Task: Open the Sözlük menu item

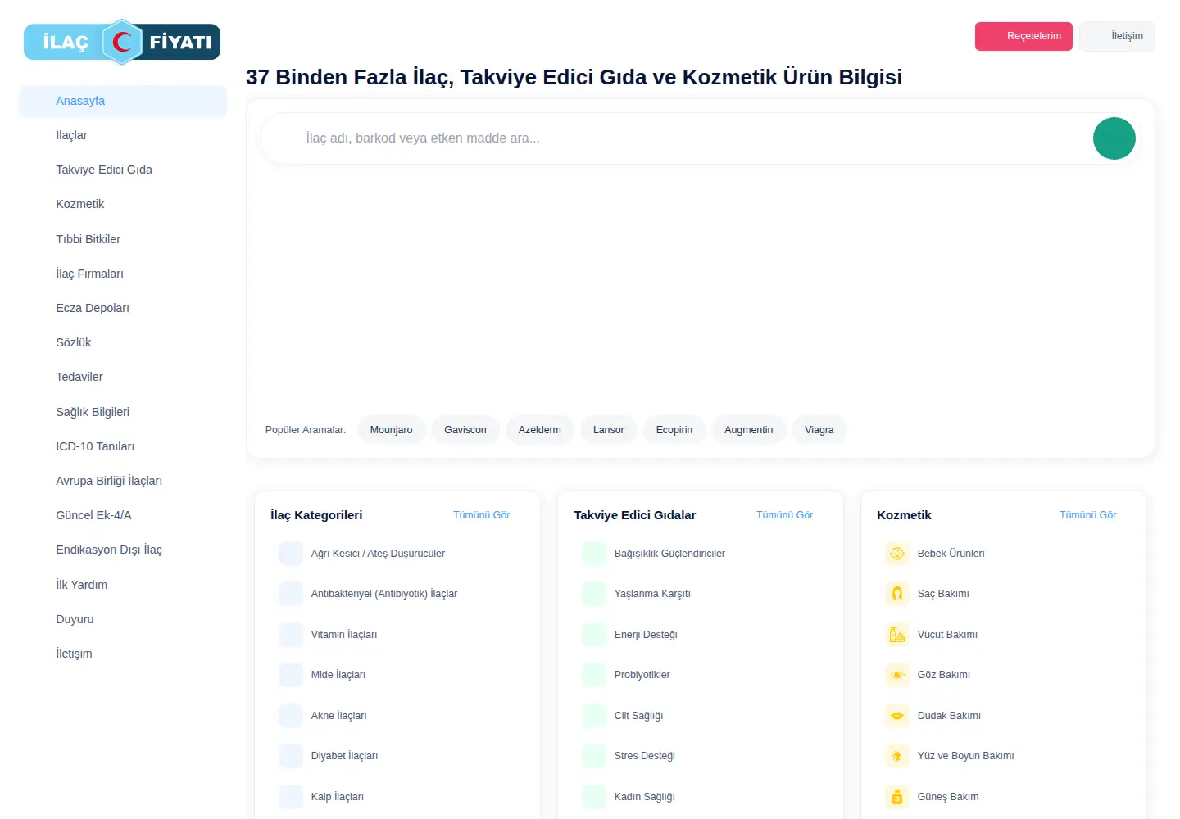Action: coord(123,342)
